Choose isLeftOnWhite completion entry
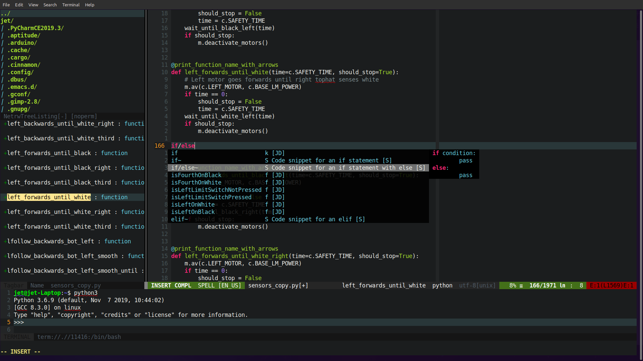This screenshot has width=643, height=361. tap(298, 205)
